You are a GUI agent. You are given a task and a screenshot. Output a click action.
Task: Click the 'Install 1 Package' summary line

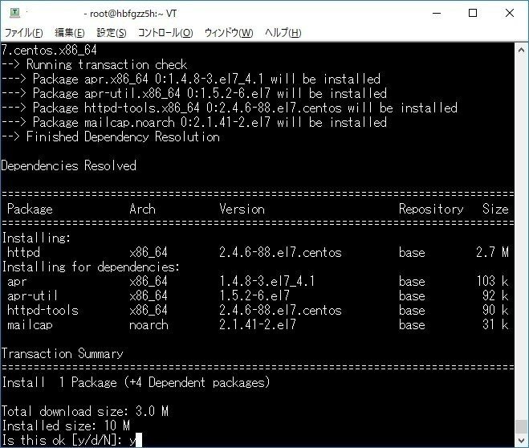tap(136, 382)
